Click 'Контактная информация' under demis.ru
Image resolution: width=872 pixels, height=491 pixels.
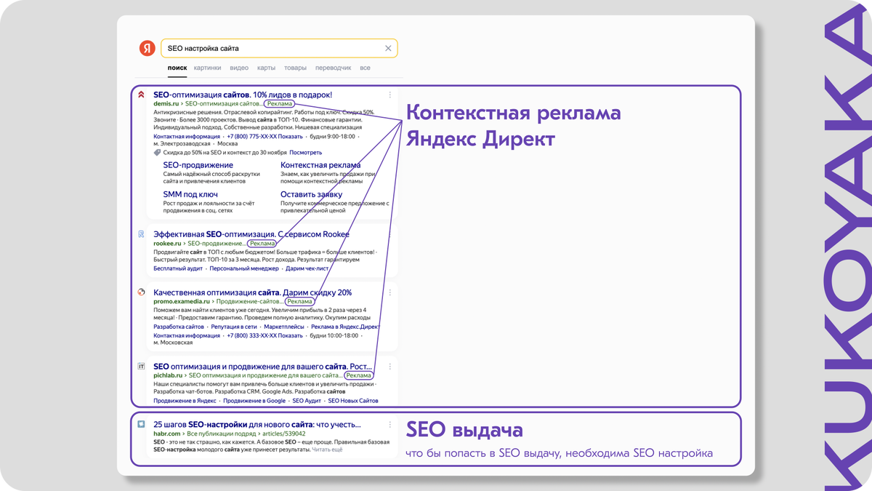[187, 137]
